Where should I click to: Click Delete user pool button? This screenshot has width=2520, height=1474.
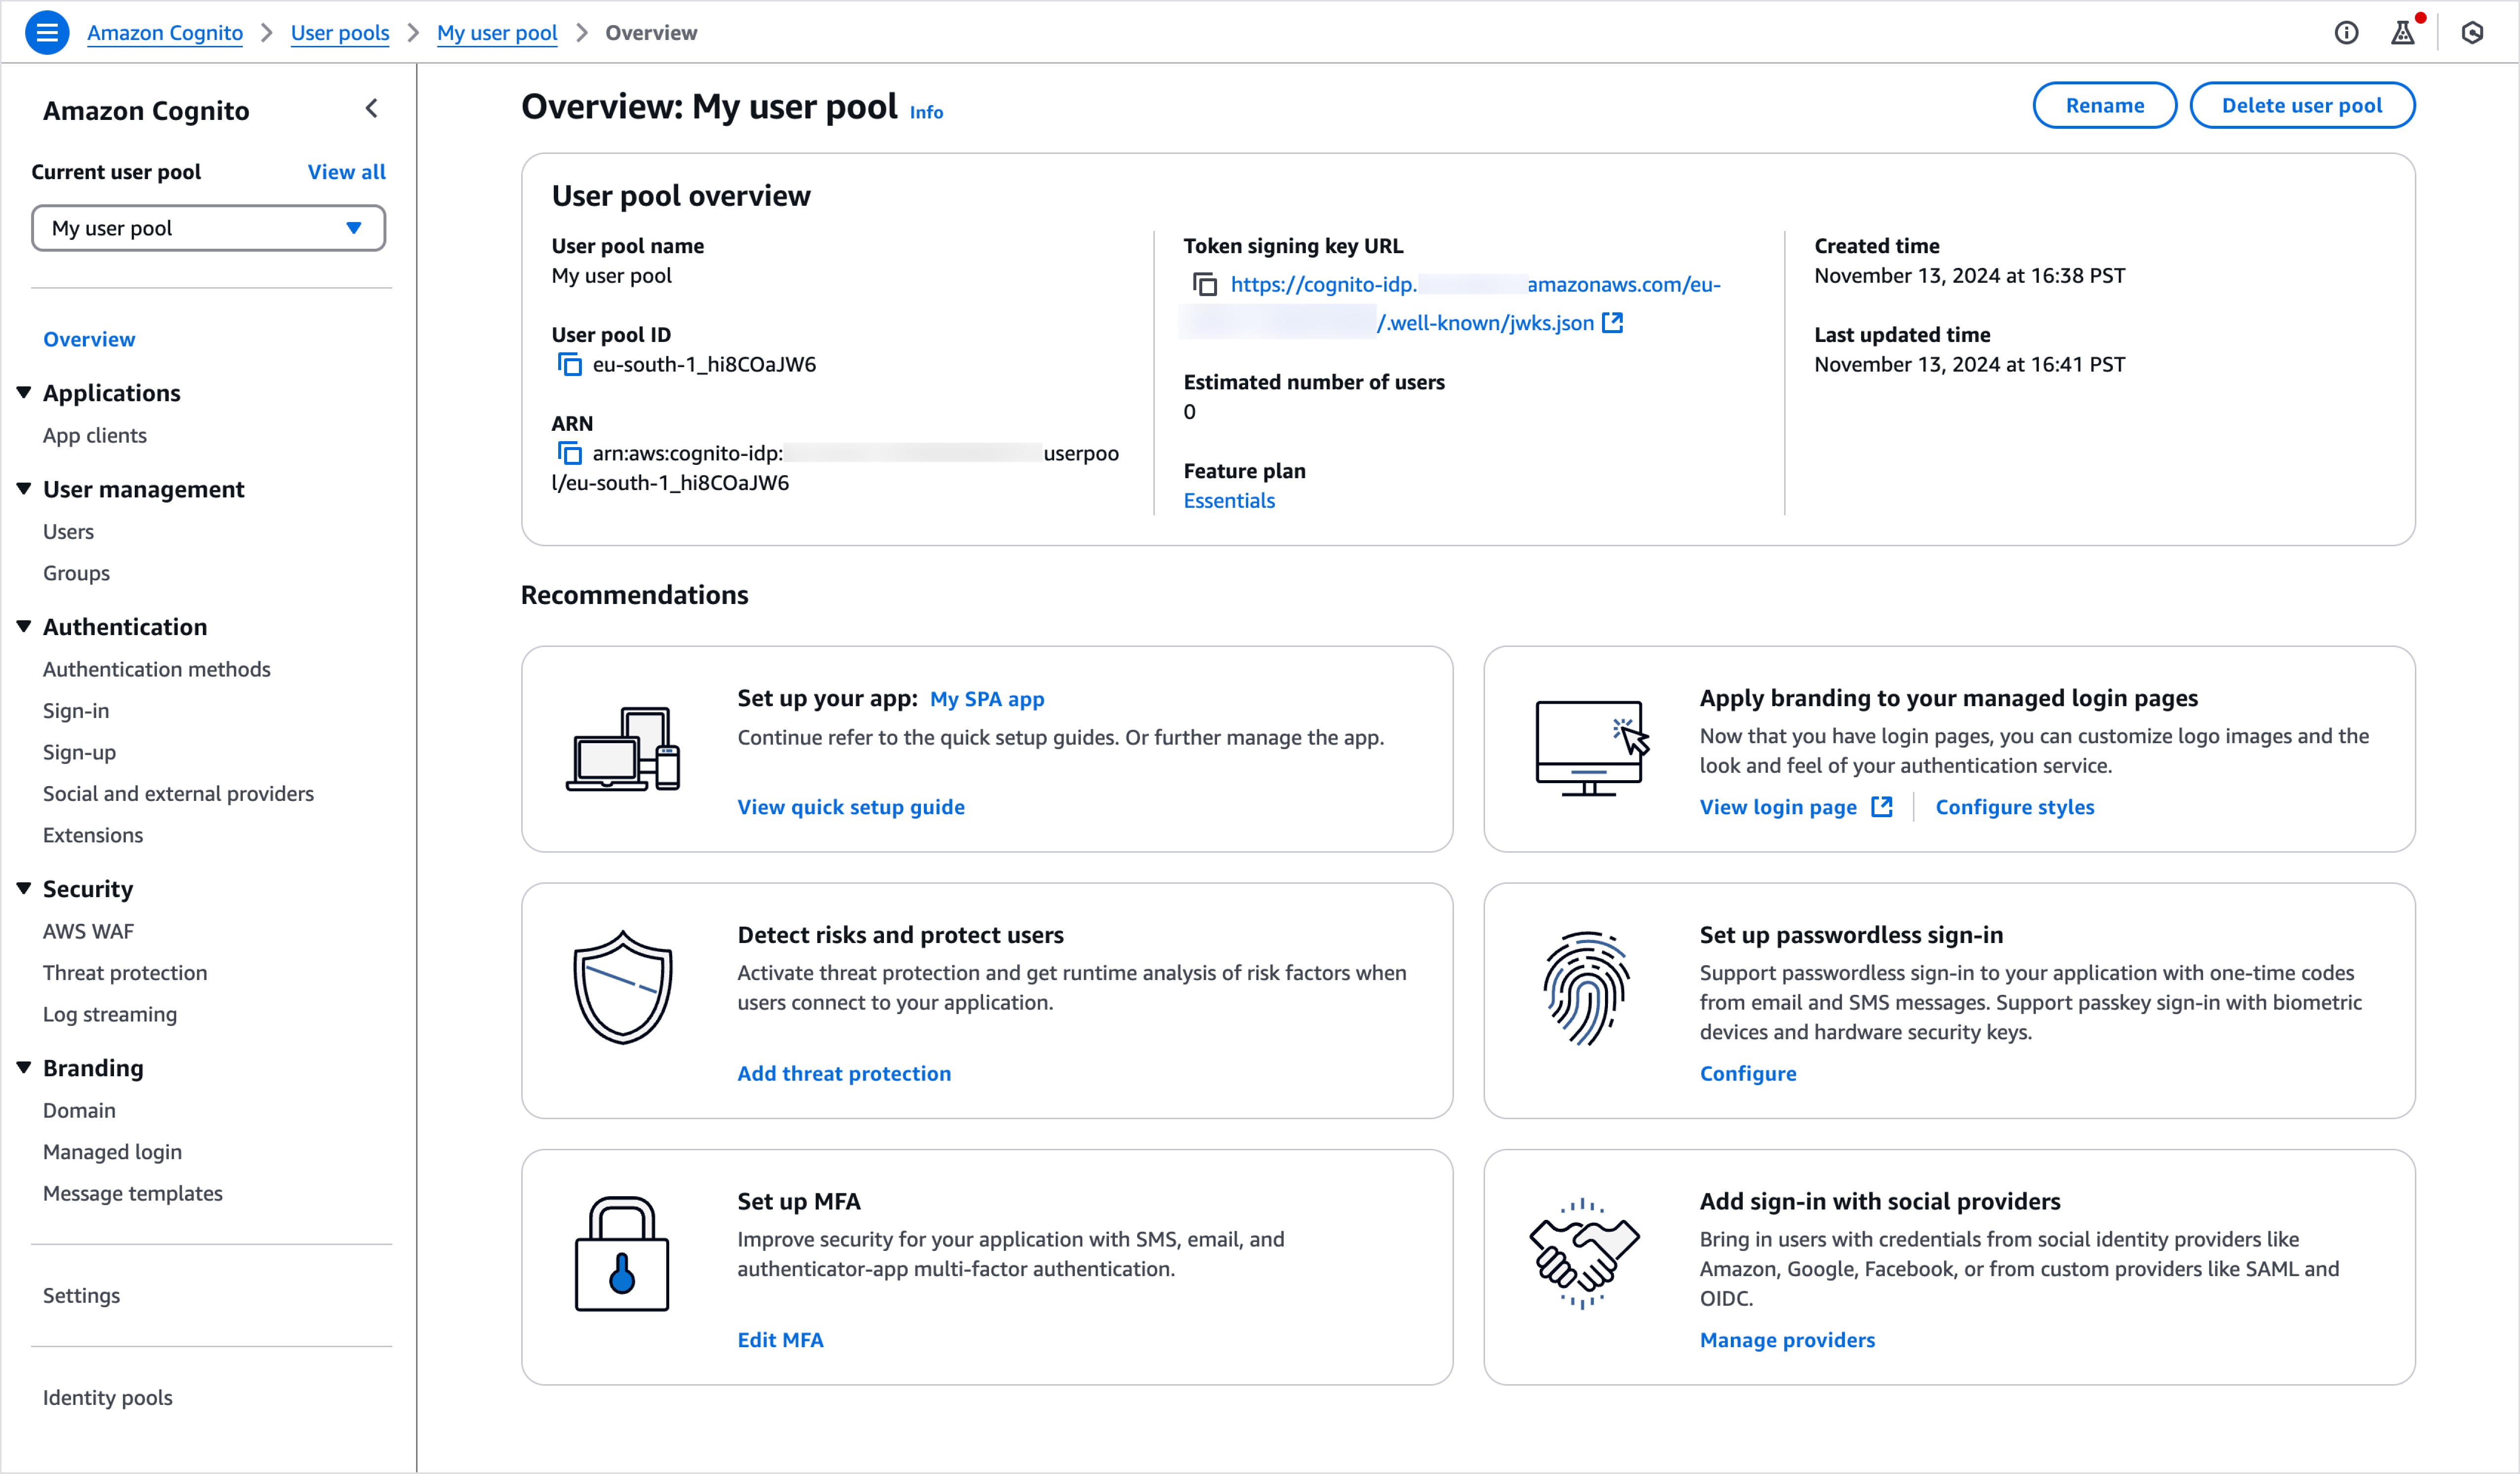[x=2301, y=106]
